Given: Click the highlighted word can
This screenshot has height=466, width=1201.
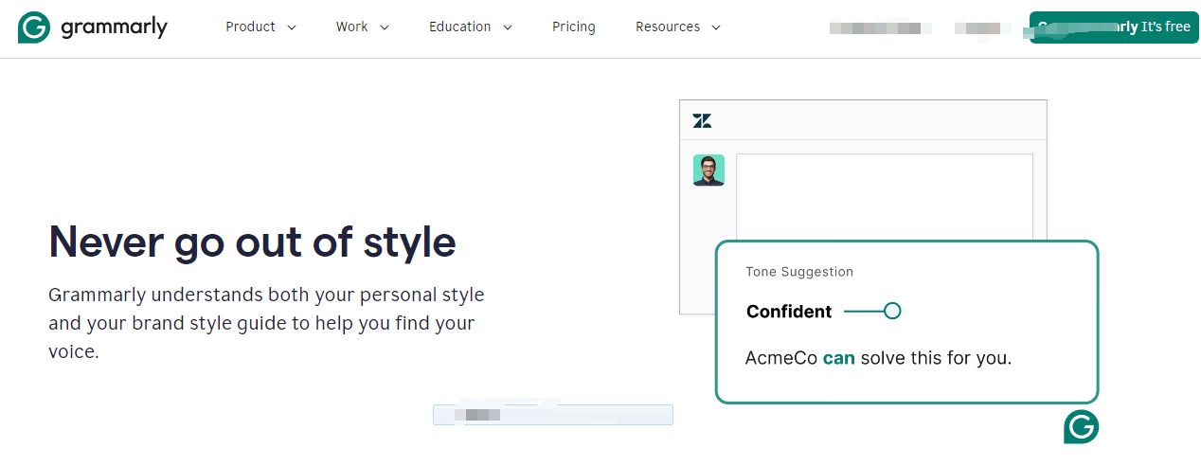Looking at the screenshot, I should click(838, 359).
